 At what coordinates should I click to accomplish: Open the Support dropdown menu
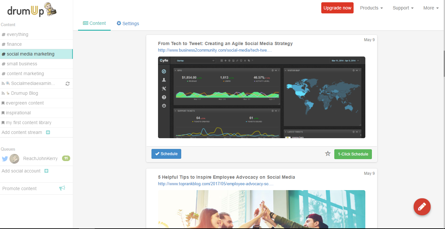click(403, 8)
